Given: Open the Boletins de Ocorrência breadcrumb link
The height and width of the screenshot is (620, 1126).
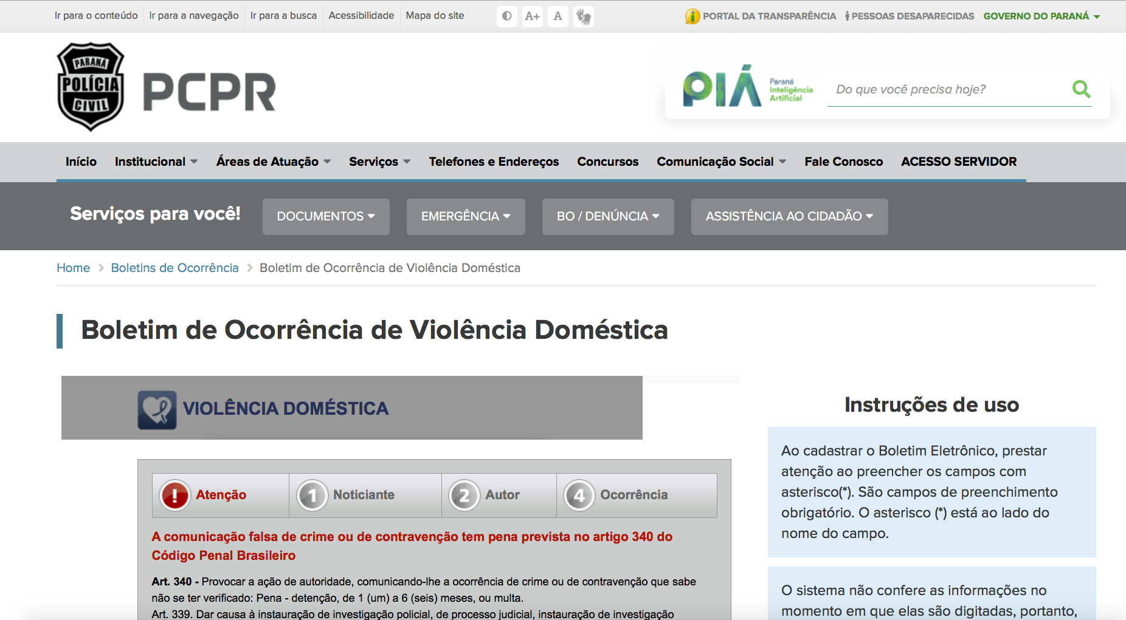Looking at the screenshot, I should (174, 268).
